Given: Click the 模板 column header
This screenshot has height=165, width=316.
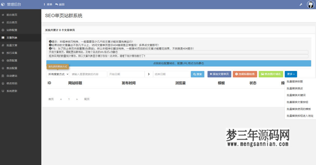Looking at the screenshot, I should [221, 83].
